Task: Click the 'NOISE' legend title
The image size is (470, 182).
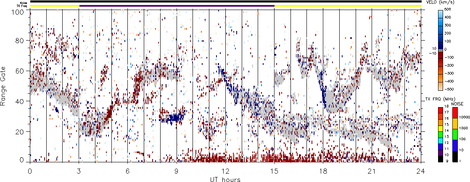Action: click(458, 103)
